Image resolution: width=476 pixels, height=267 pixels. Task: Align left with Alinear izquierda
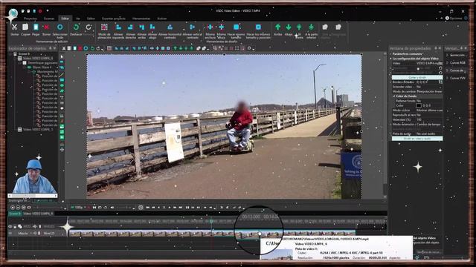[119, 27]
